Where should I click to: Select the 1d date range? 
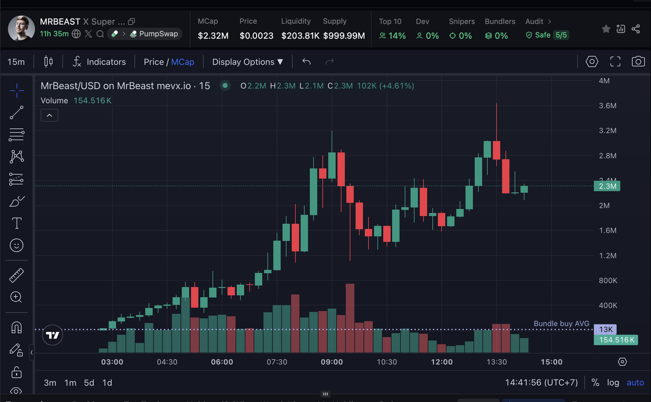(x=107, y=383)
